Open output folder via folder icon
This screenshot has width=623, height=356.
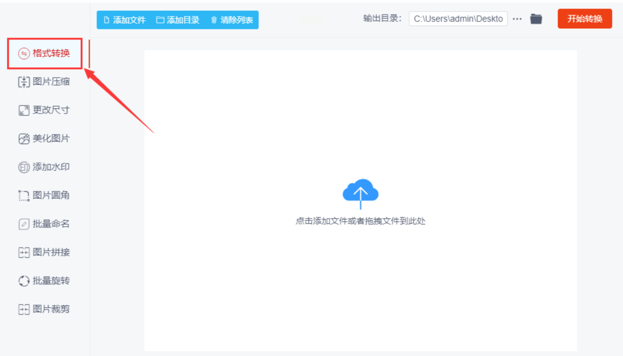(x=536, y=19)
